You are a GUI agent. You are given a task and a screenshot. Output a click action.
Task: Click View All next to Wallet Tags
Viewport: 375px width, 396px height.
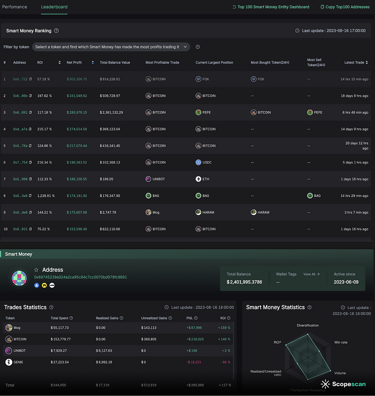[x=312, y=274]
